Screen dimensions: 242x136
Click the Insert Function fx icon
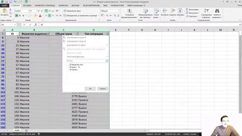click(36, 25)
